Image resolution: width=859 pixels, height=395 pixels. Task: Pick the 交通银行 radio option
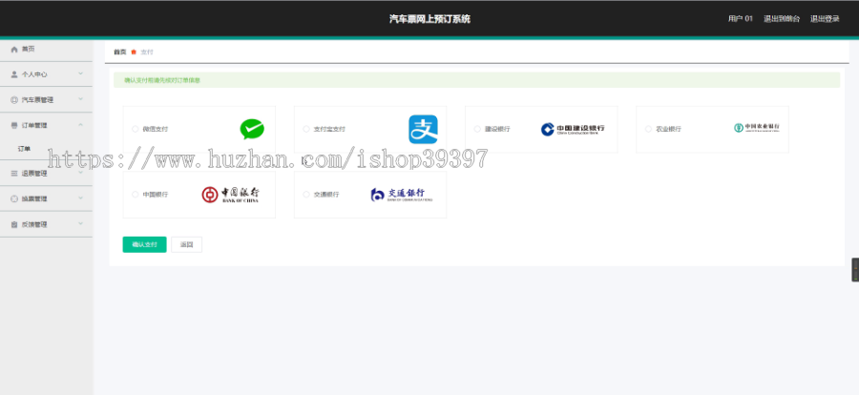306,195
